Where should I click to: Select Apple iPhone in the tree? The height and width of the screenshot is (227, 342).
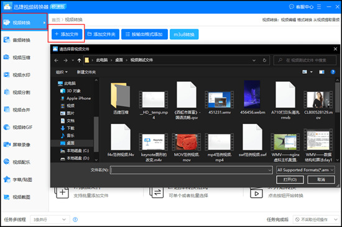coord(75,98)
